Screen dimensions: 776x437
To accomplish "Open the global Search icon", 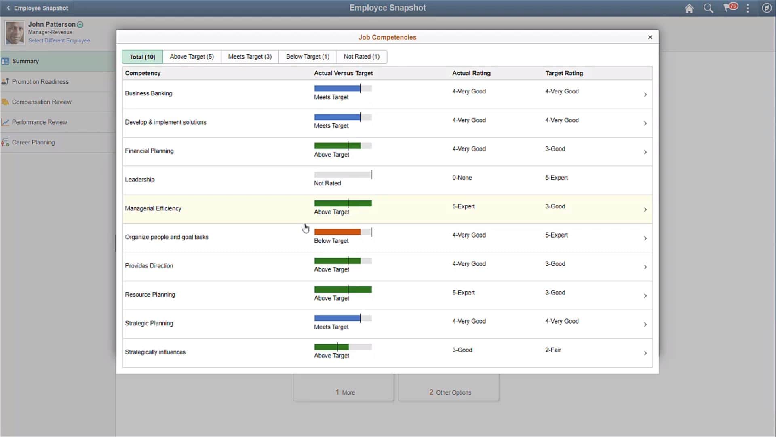I will (x=709, y=8).
